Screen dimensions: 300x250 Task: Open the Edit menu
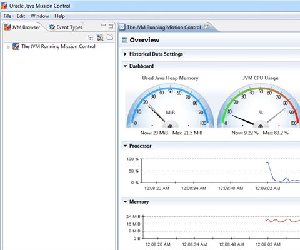[21, 16]
